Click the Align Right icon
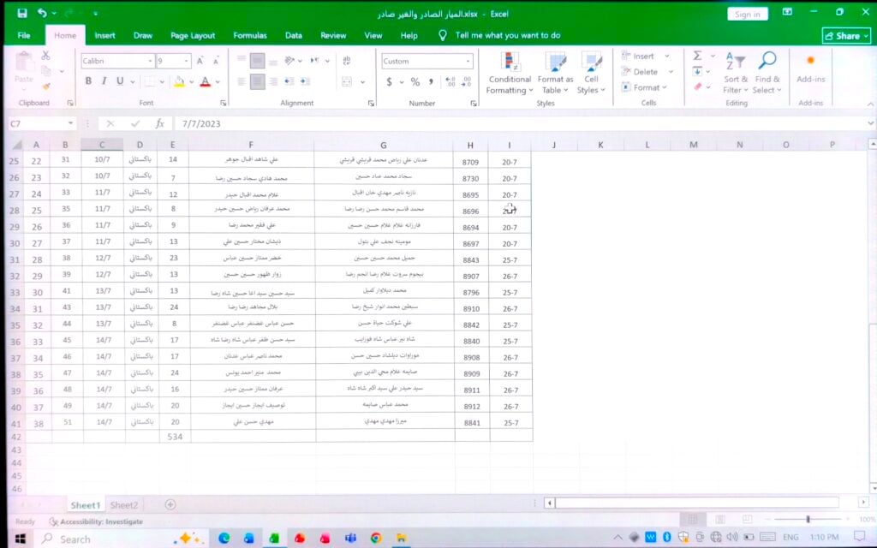Image resolution: width=877 pixels, height=548 pixels. pos(273,81)
